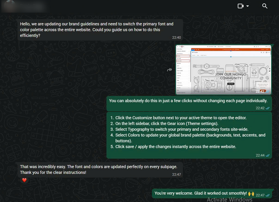Click read ticks on the 22:42 text message
279x202 pixels.
click(x=268, y=108)
